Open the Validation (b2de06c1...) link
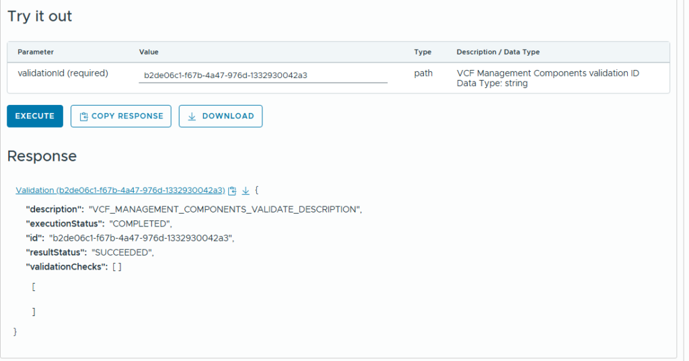This screenshot has width=689, height=361. pos(120,190)
